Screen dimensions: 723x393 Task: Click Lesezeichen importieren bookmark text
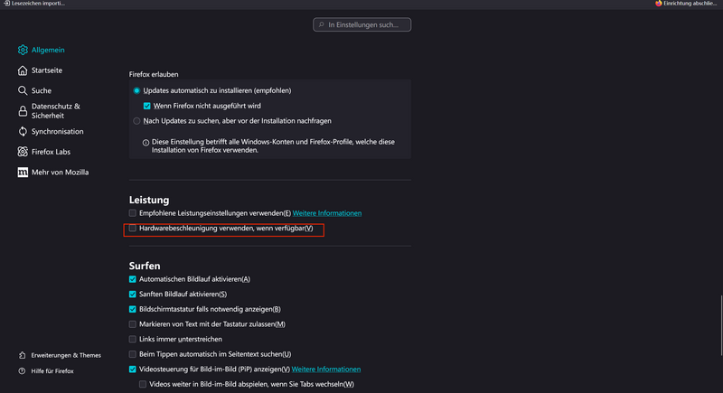point(38,4)
